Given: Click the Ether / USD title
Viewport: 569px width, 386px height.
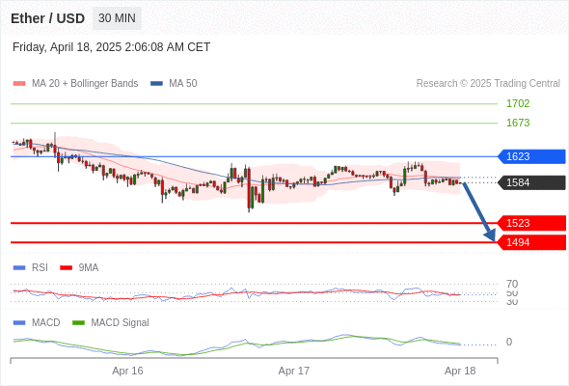Looking at the screenshot, I should (47, 18).
